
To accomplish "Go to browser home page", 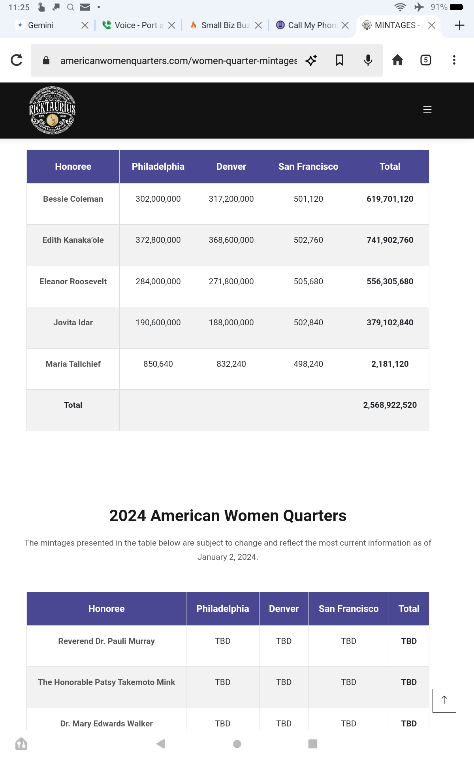I will coord(397,60).
